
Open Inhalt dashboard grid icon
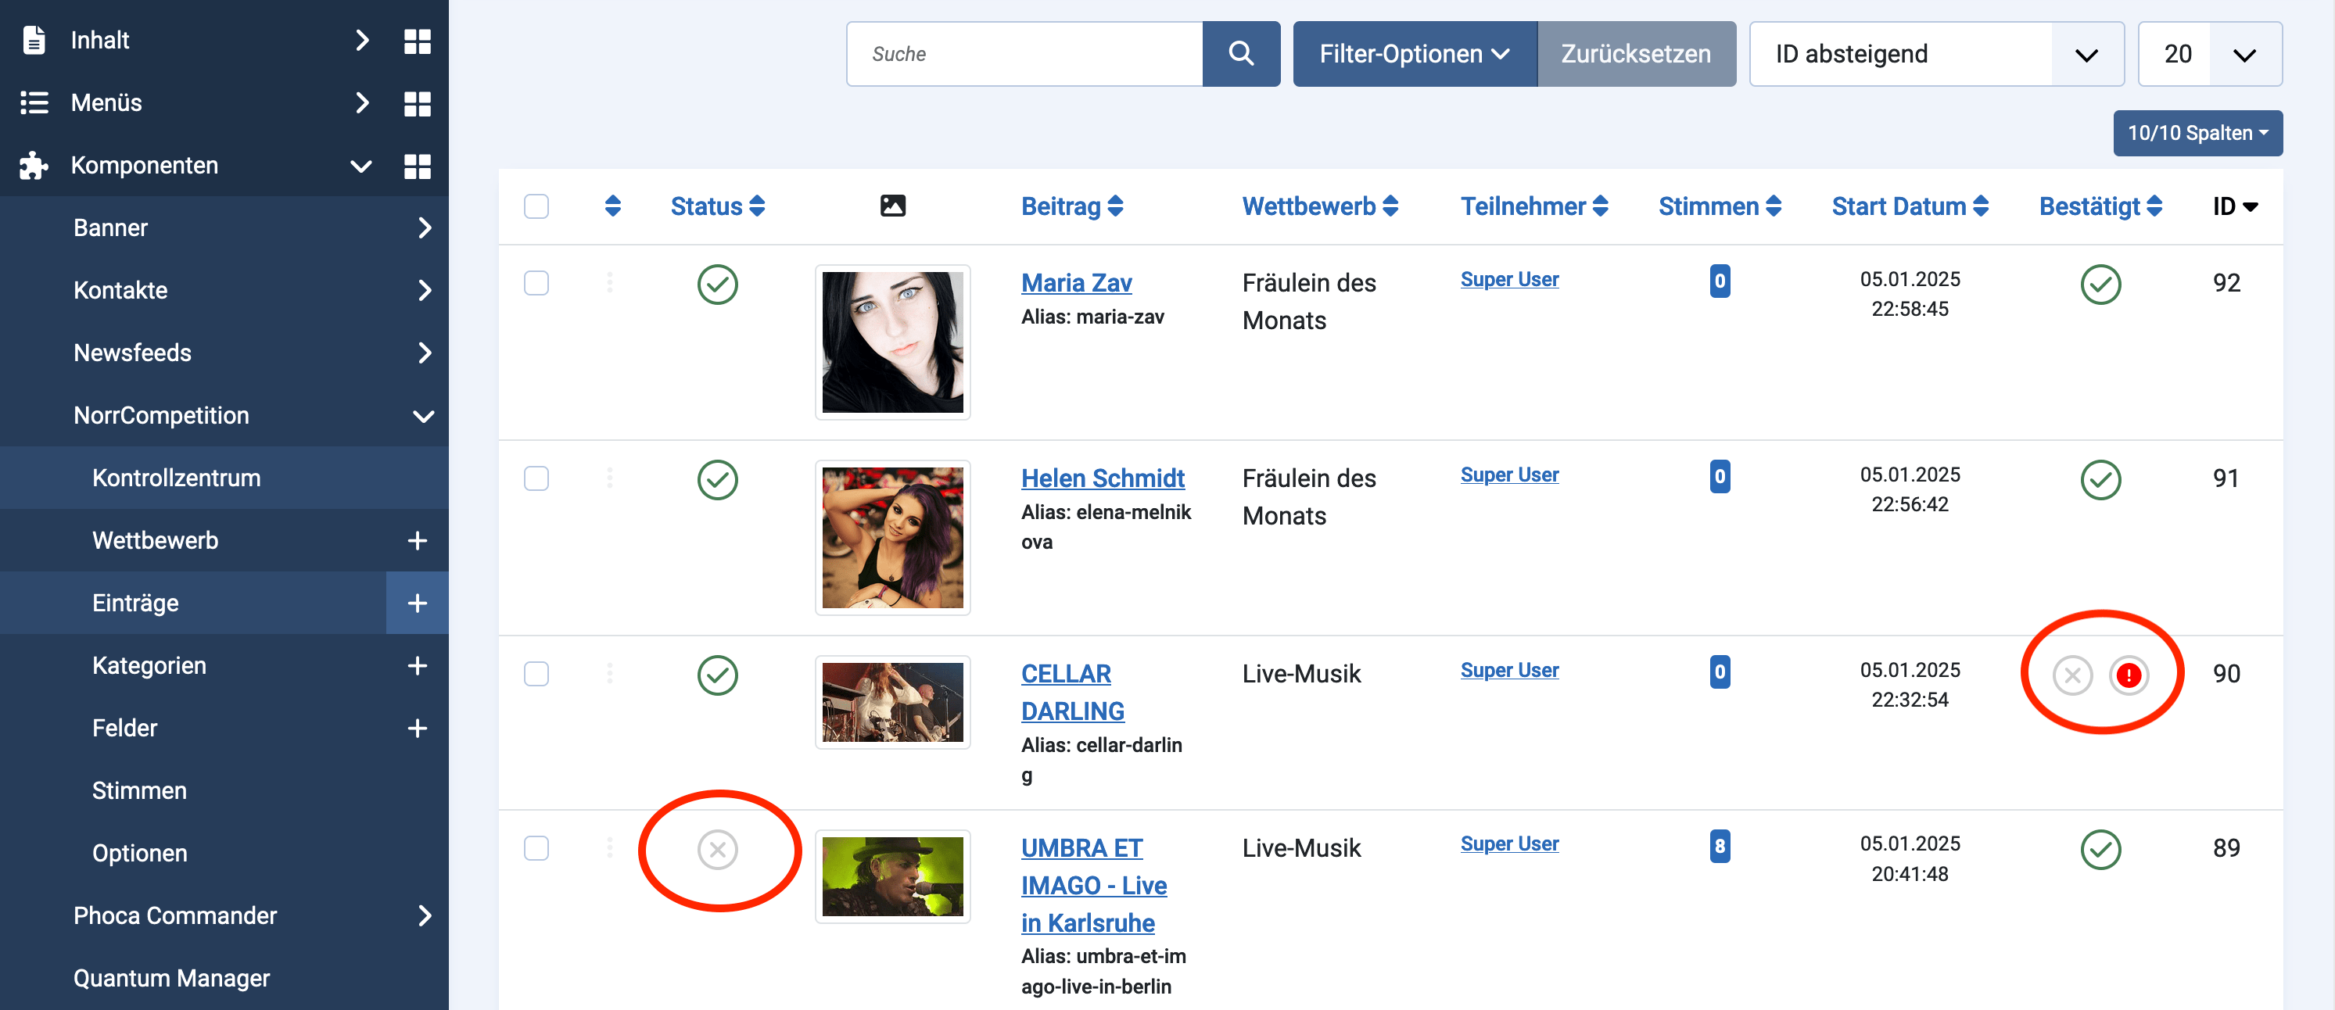417,41
